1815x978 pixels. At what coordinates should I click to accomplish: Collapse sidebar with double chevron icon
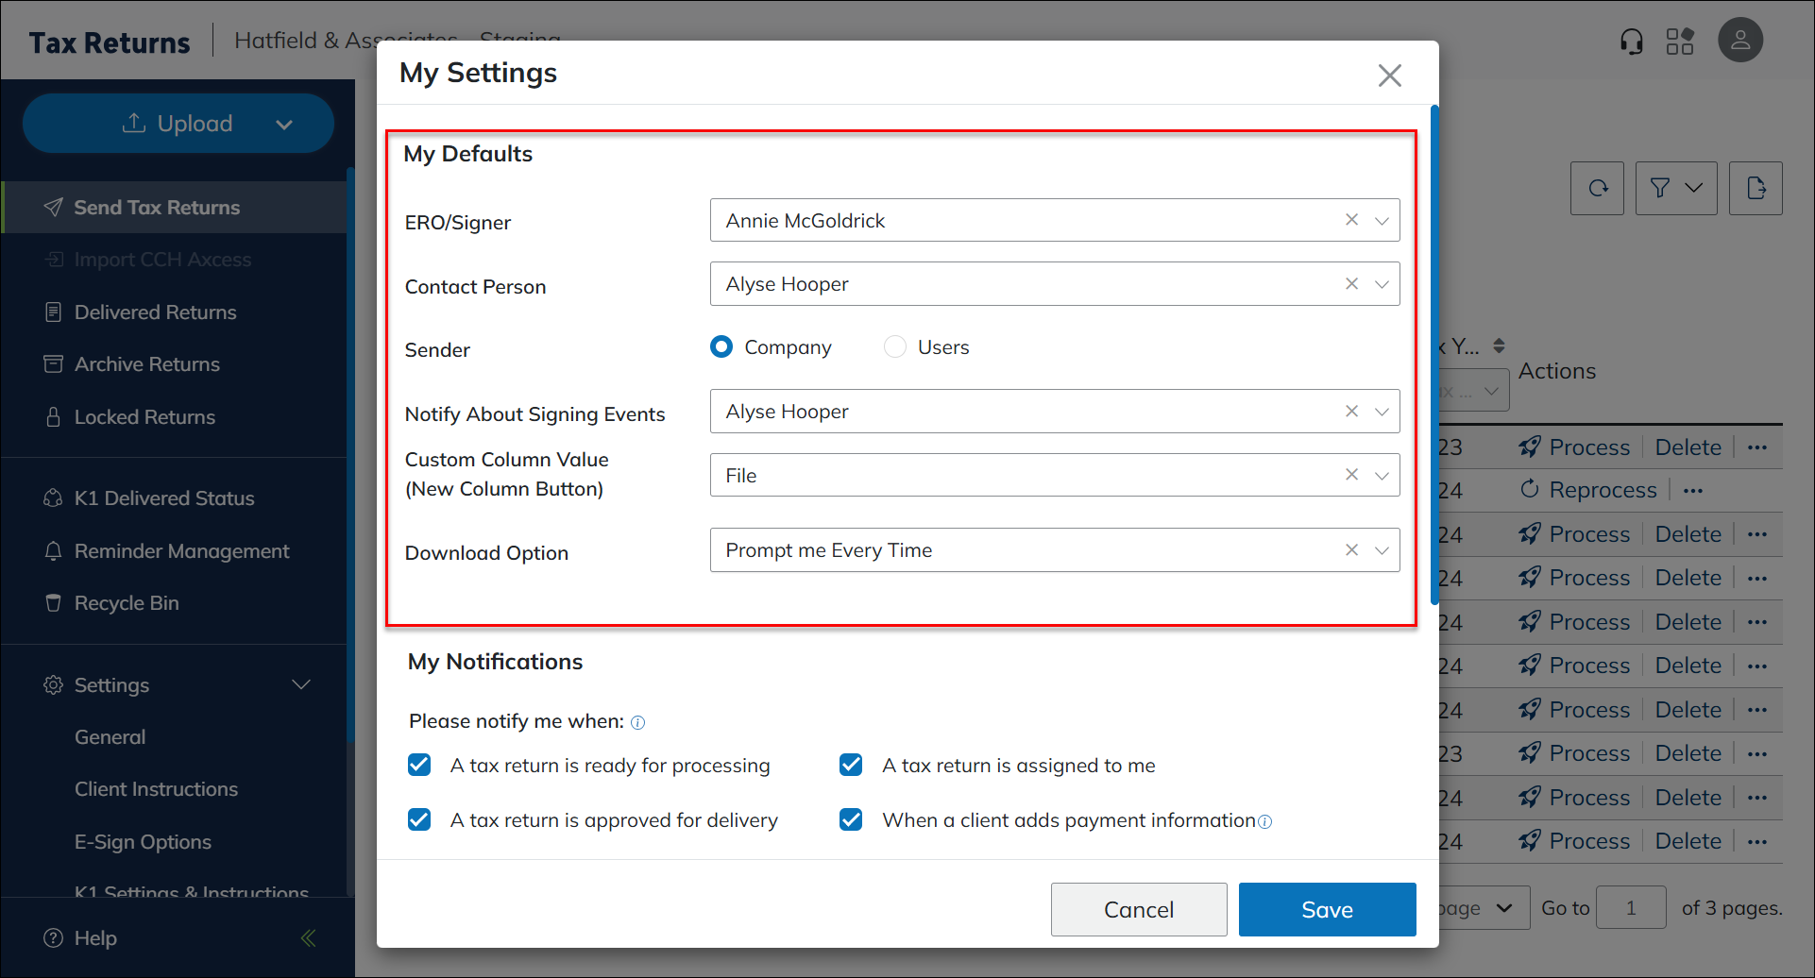[308, 937]
